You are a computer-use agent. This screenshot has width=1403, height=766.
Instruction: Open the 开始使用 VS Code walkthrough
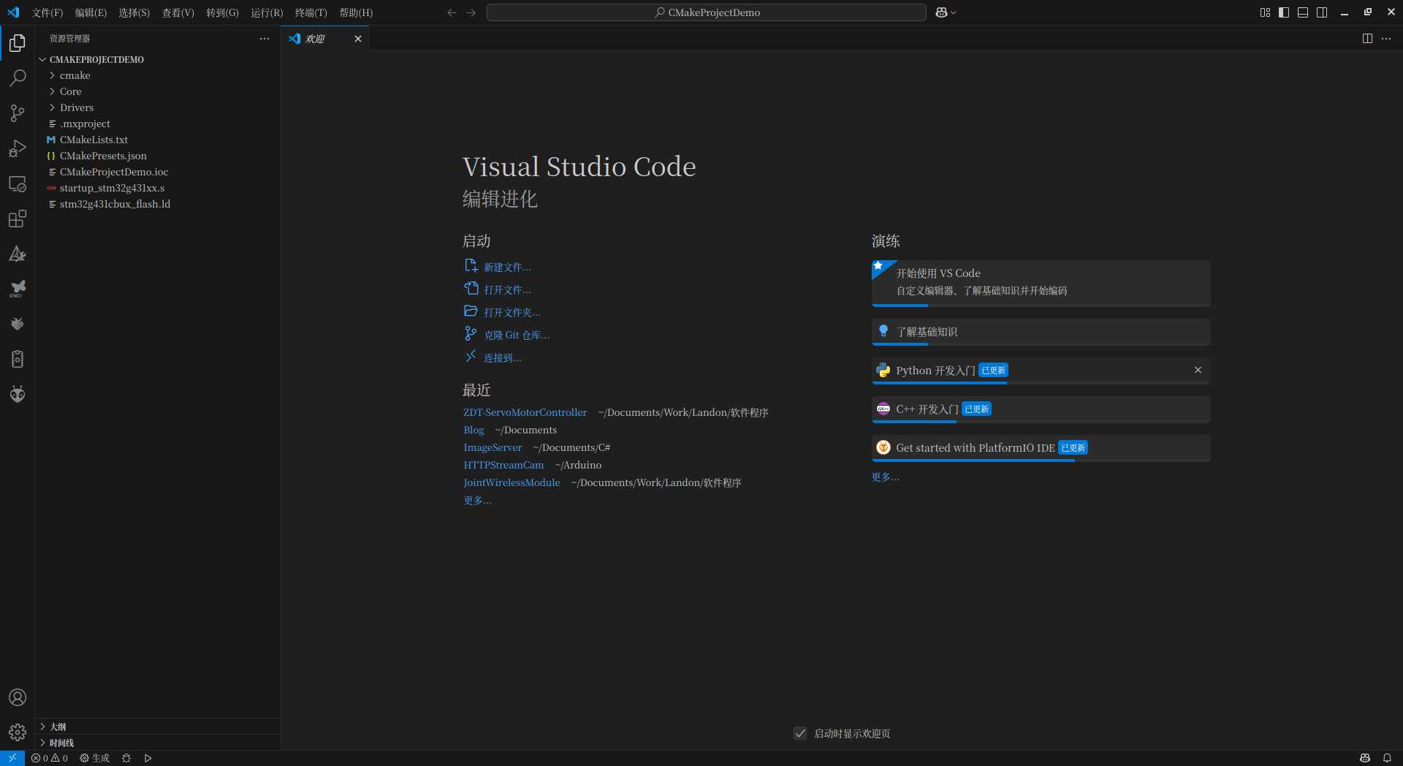[1041, 284]
